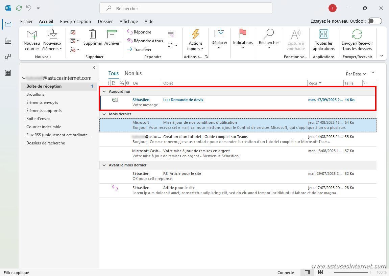Collapse the Mois dernier group
The height and width of the screenshot is (276, 389).
[x=104, y=114]
